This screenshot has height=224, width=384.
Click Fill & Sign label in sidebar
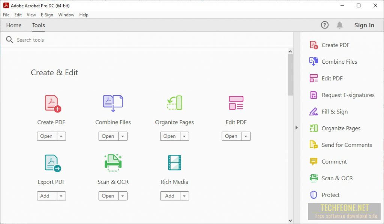pyautogui.click(x=334, y=112)
